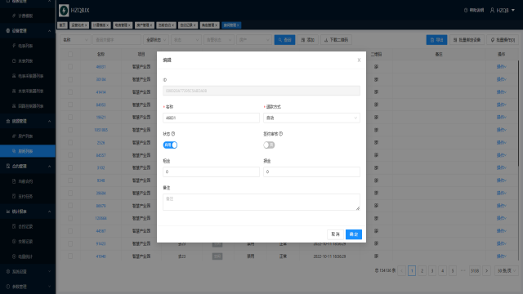Screen dimensions: 523x294
Task: Tick the select-all checkbox in table header
Action: coord(70,54)
